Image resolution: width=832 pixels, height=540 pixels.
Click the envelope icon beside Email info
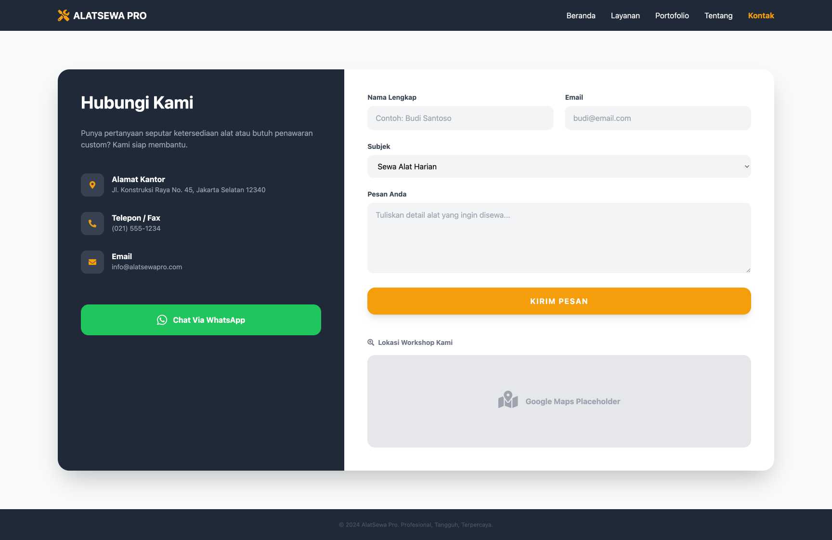coord(92,262)
